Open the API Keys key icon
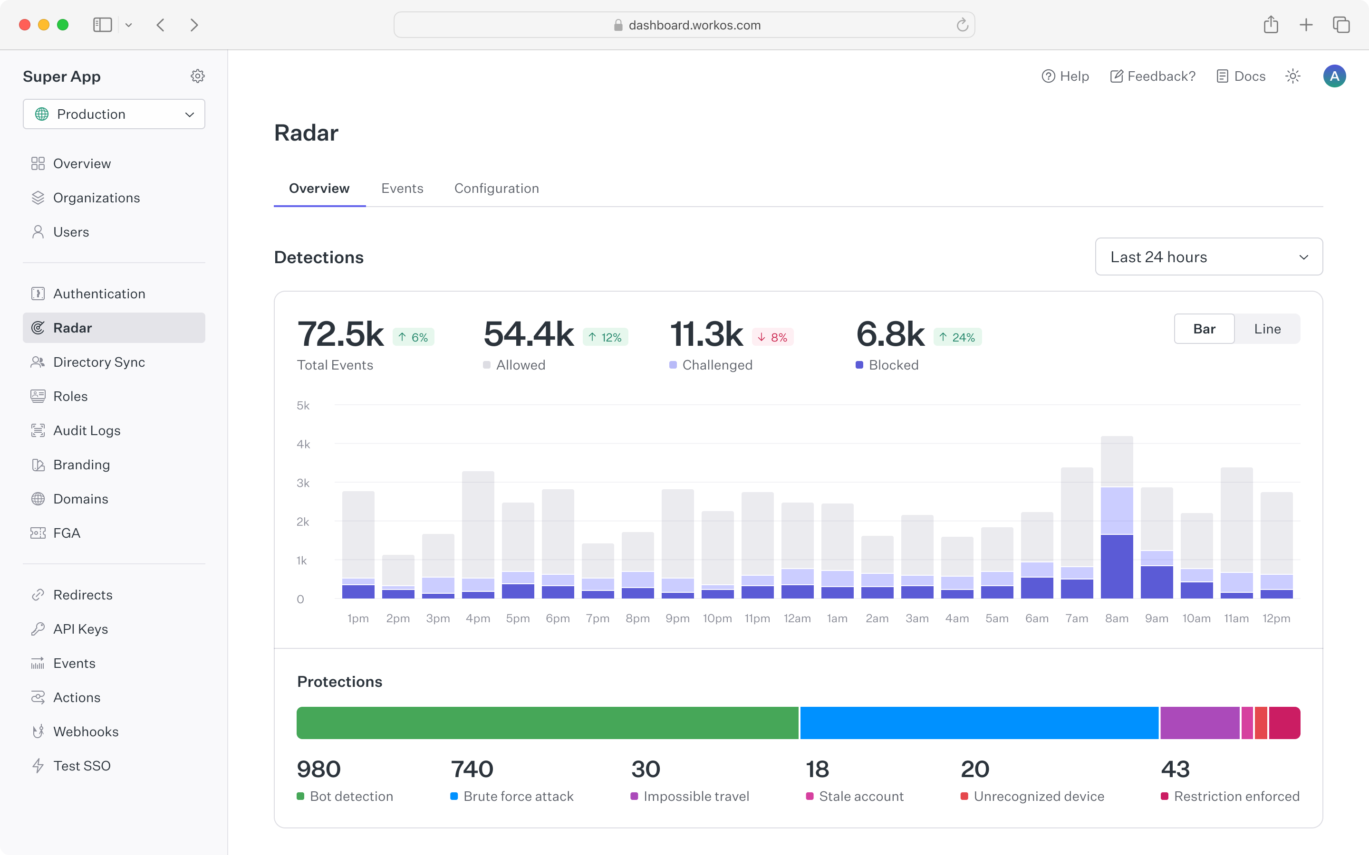The height and width of the screenshot is (855, 1369). [38, 629]
